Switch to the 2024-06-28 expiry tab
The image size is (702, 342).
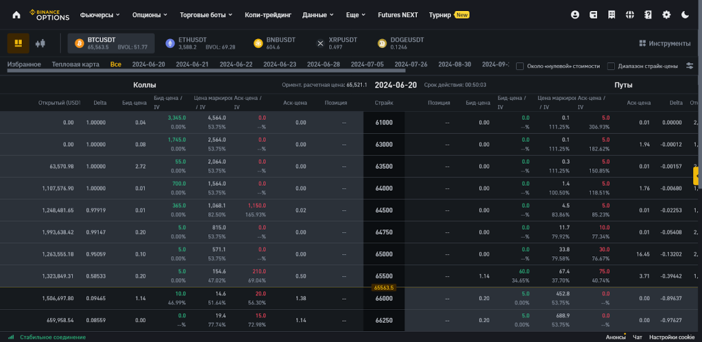(323, 64)
